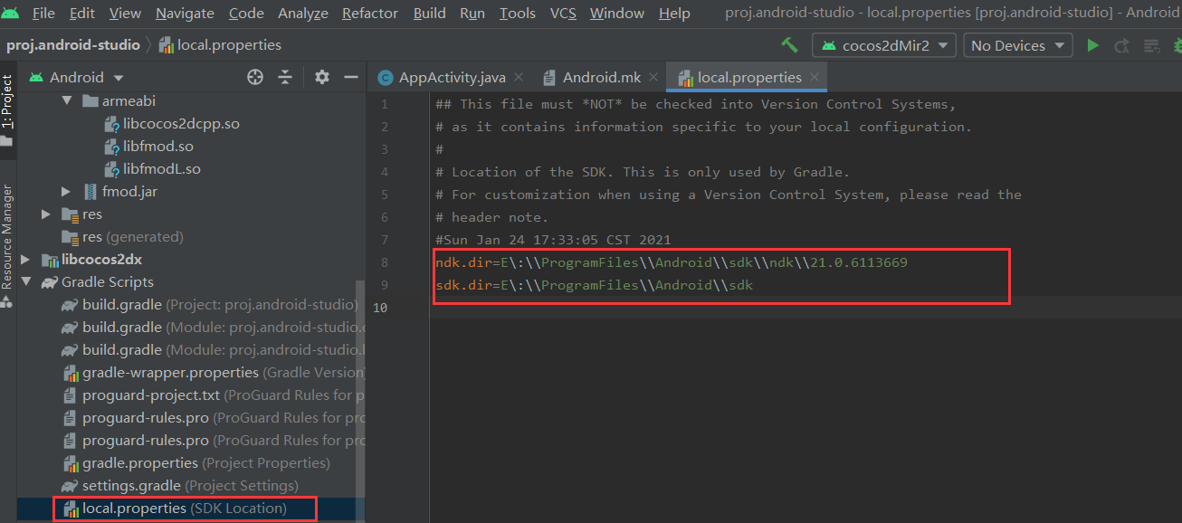Click Apply Changes and Restart Activity icon
Image resolution: width=1182 pixels, height=523 pixels.
1122,45
